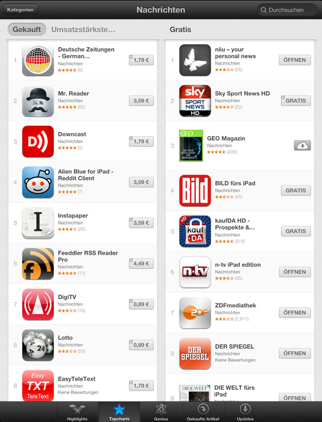Click ÖFFNEN for n-tv iPad edition
Screen dimensions: 322x422
(x=295, y=272)
